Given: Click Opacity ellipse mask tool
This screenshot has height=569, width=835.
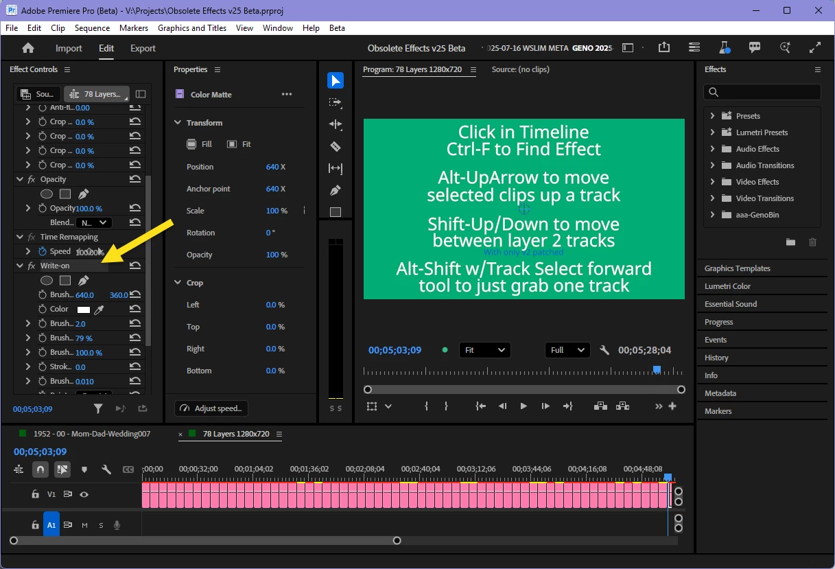Looking at the screenshot, I should click(x=47, y=194).
